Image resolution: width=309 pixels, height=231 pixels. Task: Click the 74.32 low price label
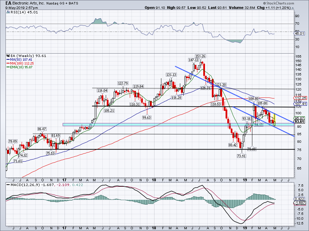pos(23,155)
